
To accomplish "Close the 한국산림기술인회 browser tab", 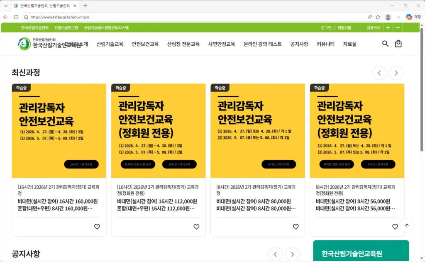I will point(75,6).
